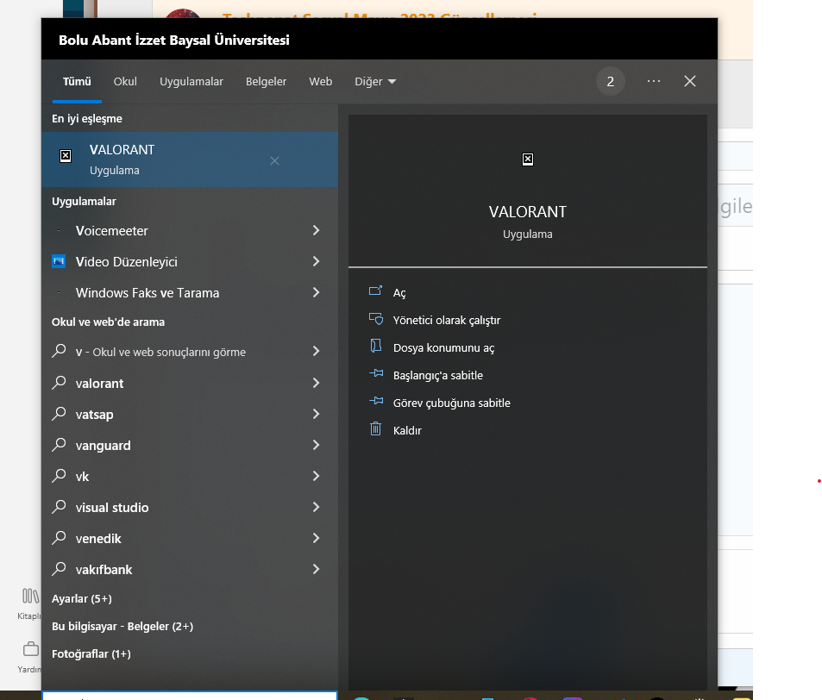This screenshot has height=700, width=822.
Task: Click the VALORANT app icon in left list
Action: coord(66,156)
